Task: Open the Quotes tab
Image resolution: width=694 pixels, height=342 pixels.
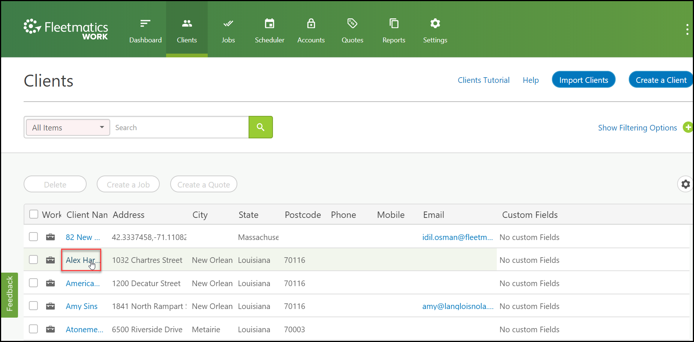Action: click(x=352, y=29)
